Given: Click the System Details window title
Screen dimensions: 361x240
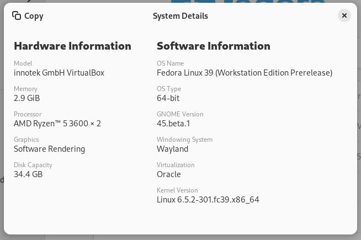Looking at the screenshot, I should 180,16.
